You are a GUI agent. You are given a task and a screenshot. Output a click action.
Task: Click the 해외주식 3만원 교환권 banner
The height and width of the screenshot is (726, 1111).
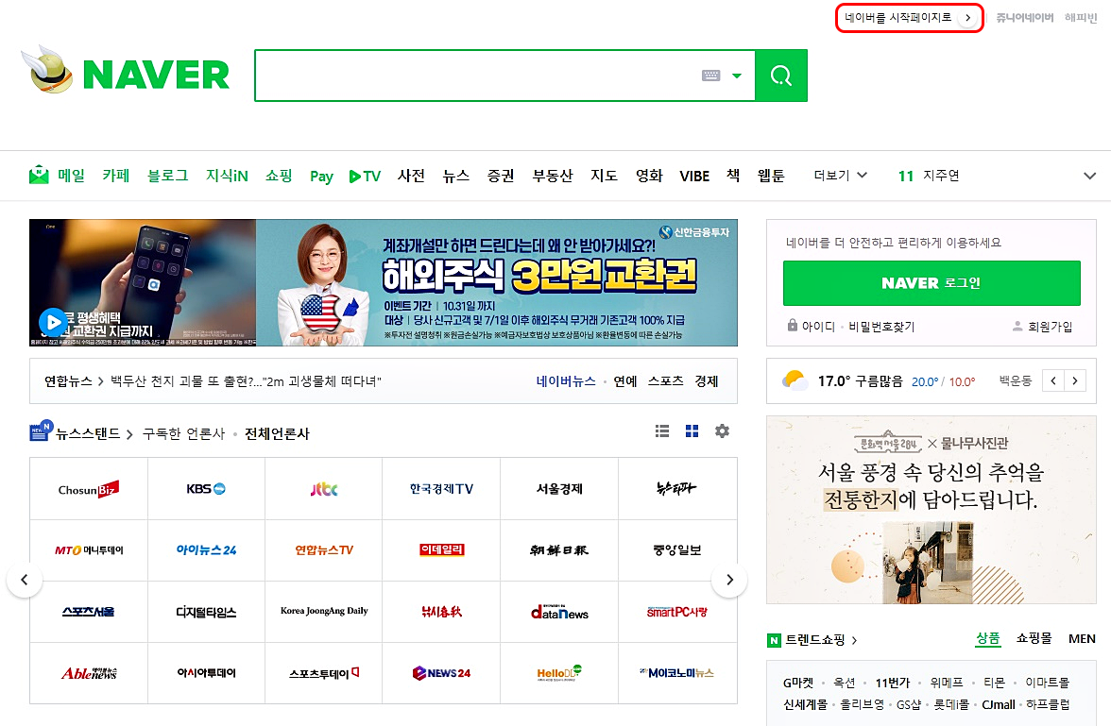click(x=497, y=282)
